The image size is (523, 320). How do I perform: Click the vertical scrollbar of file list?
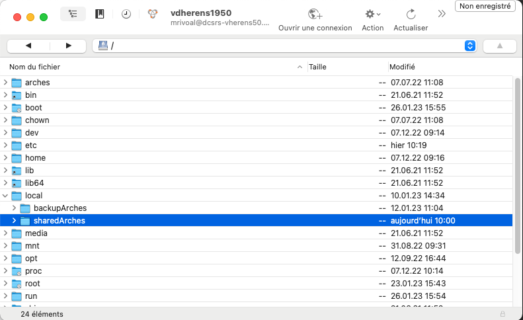coord(518,165)
